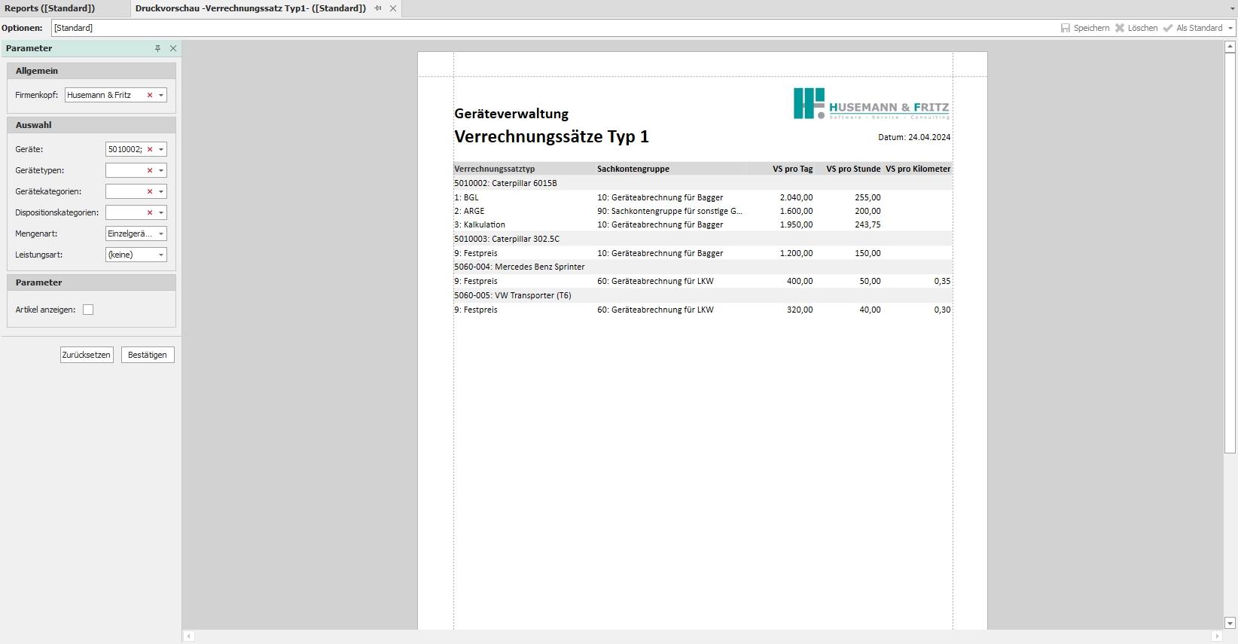The width and height of the screenshot is (1238, 644).
Task: Click the horizontal scrollbar left arrow
Action: (x=189, y=636)
